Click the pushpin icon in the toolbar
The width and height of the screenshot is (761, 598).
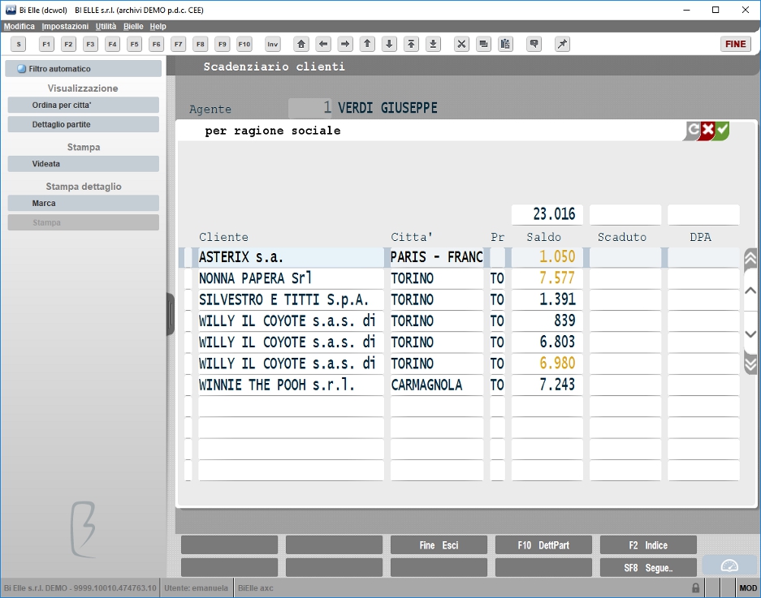(562, 44)
